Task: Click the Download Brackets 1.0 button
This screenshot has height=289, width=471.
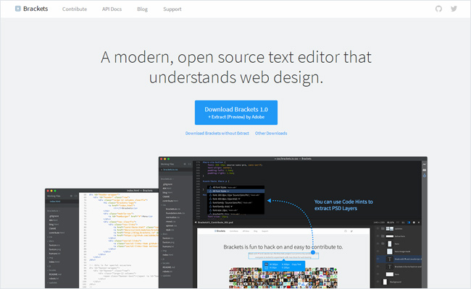Action: coord(236,113)
